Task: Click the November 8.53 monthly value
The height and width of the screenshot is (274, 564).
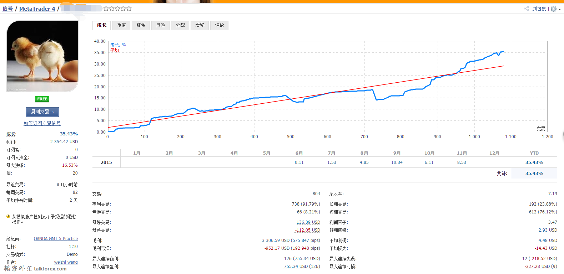Action: point(462,162)
